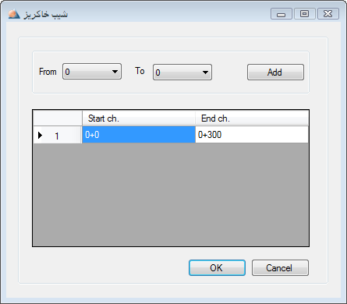Minimize the dialog window
Screen dimensions: 347x304
tap(281, 14)
